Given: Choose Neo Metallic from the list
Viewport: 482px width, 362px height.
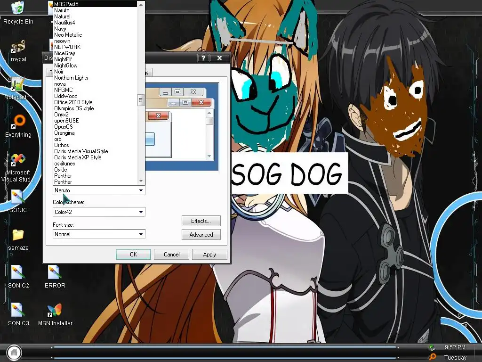Looking at the screenshot, I should [95, 35].
